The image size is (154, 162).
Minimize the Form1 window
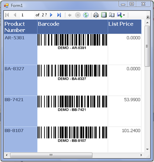pos(123,4)
